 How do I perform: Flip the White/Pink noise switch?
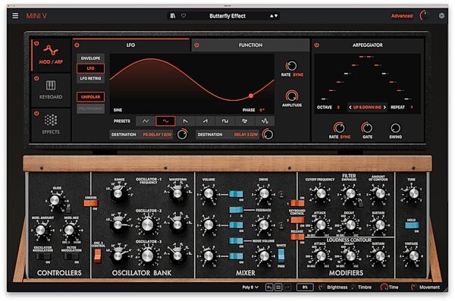(x=281, y=256)
